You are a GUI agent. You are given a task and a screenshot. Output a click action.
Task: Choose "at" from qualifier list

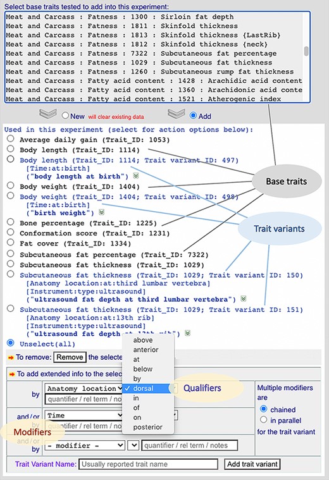[148, 359]
